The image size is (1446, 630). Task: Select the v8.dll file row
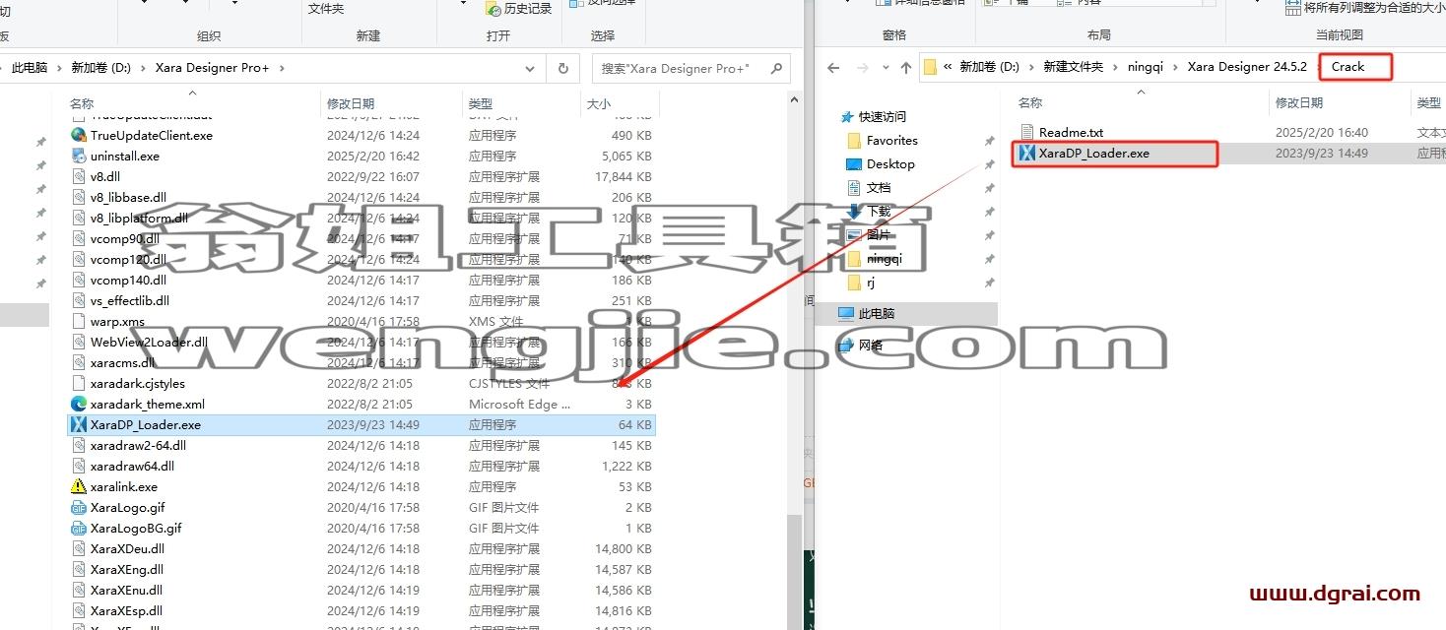(361, 176)
